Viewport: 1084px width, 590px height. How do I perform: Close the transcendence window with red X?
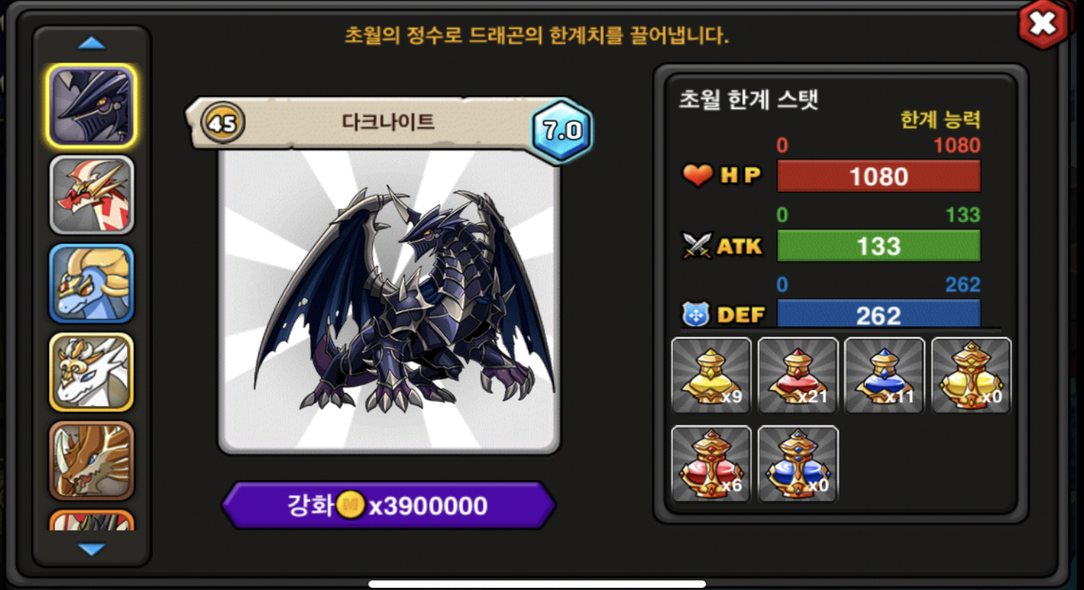click(x=1042, y=25)
